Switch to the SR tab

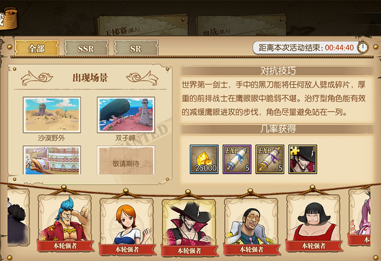click(x=136, y=48)
